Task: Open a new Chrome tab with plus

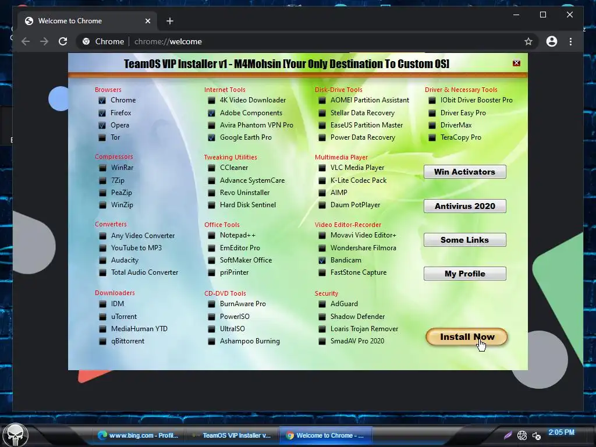Action: pos(170,21)
